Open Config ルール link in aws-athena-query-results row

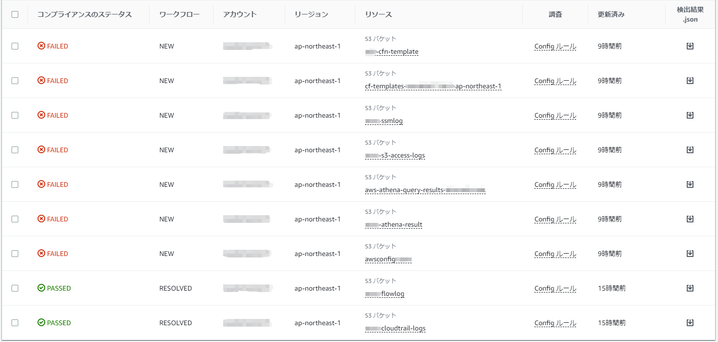click(555, 185)
